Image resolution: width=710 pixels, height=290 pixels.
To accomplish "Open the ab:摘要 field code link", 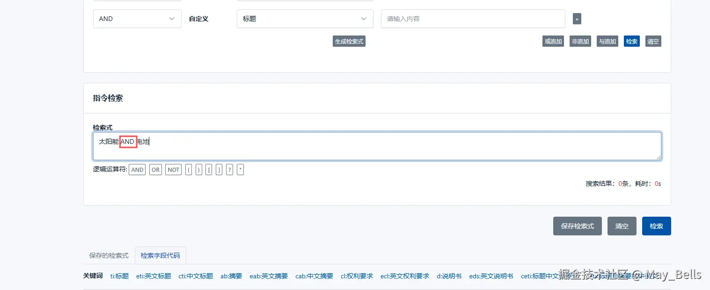I will pyautogui.click(x=231, y=276).
